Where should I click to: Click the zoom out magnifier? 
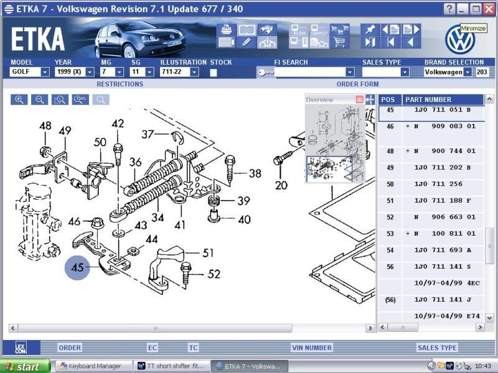point(39,99)
